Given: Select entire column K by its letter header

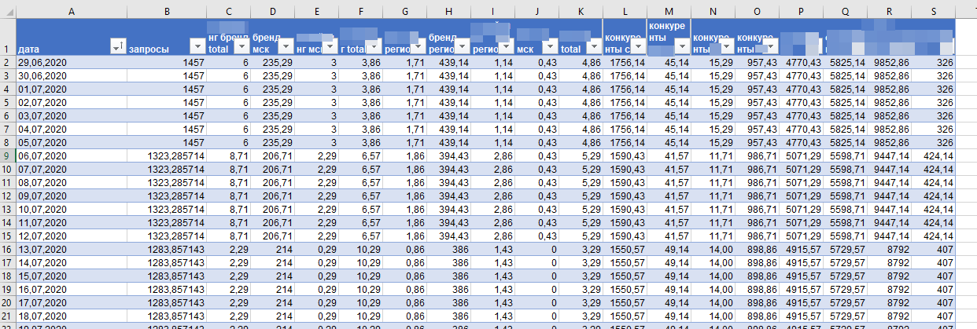Looking at the screenshot, I should [x=580, y=10].
